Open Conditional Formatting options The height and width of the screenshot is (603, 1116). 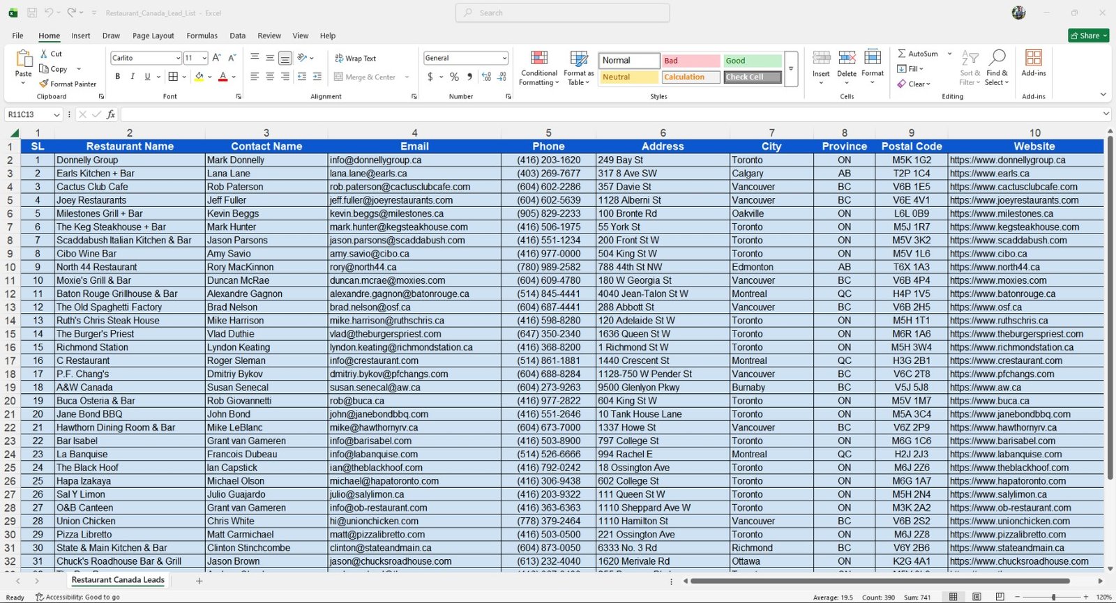coord(539,68)
